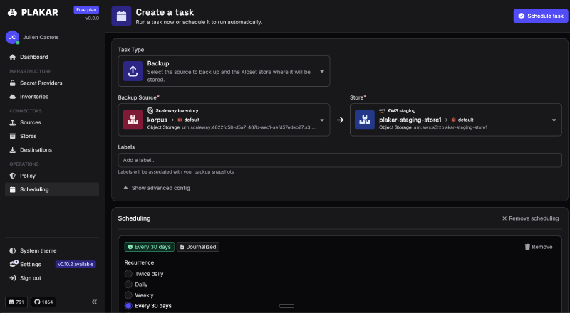Click the Sources upload icon
The height and width of the screenshot is (313, 570).
coord(12,122)
